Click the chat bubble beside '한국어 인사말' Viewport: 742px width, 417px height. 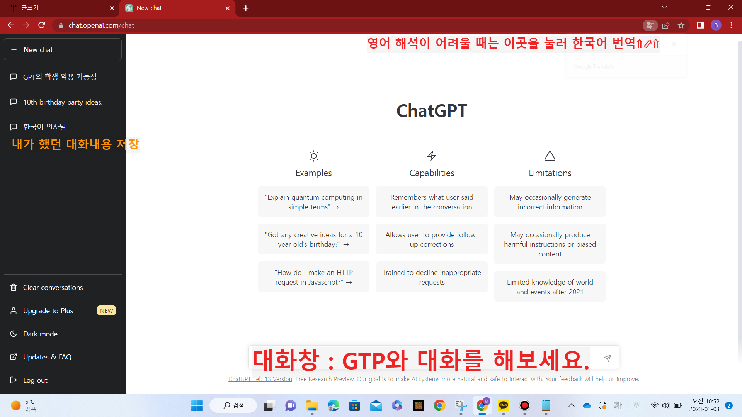[14, 127]
